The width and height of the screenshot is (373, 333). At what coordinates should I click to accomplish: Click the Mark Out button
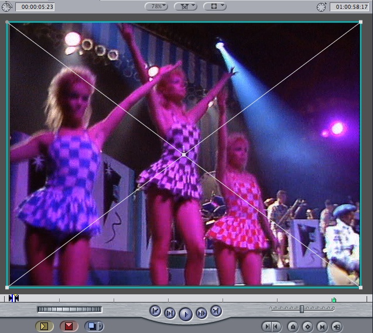(276, 327)
